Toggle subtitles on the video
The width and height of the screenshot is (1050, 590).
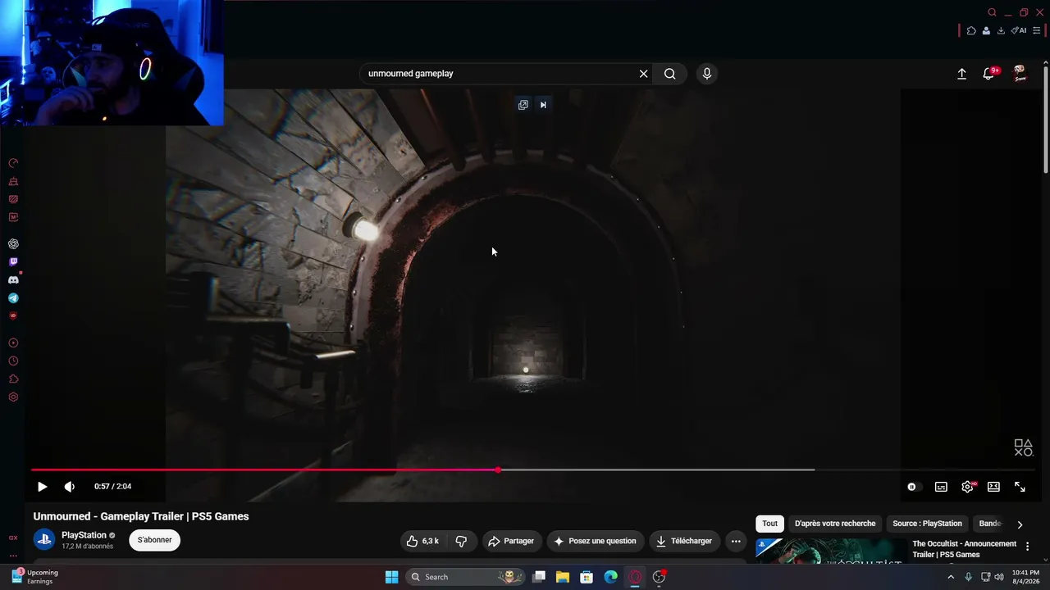pyautogui.click(x=941, y=487)
